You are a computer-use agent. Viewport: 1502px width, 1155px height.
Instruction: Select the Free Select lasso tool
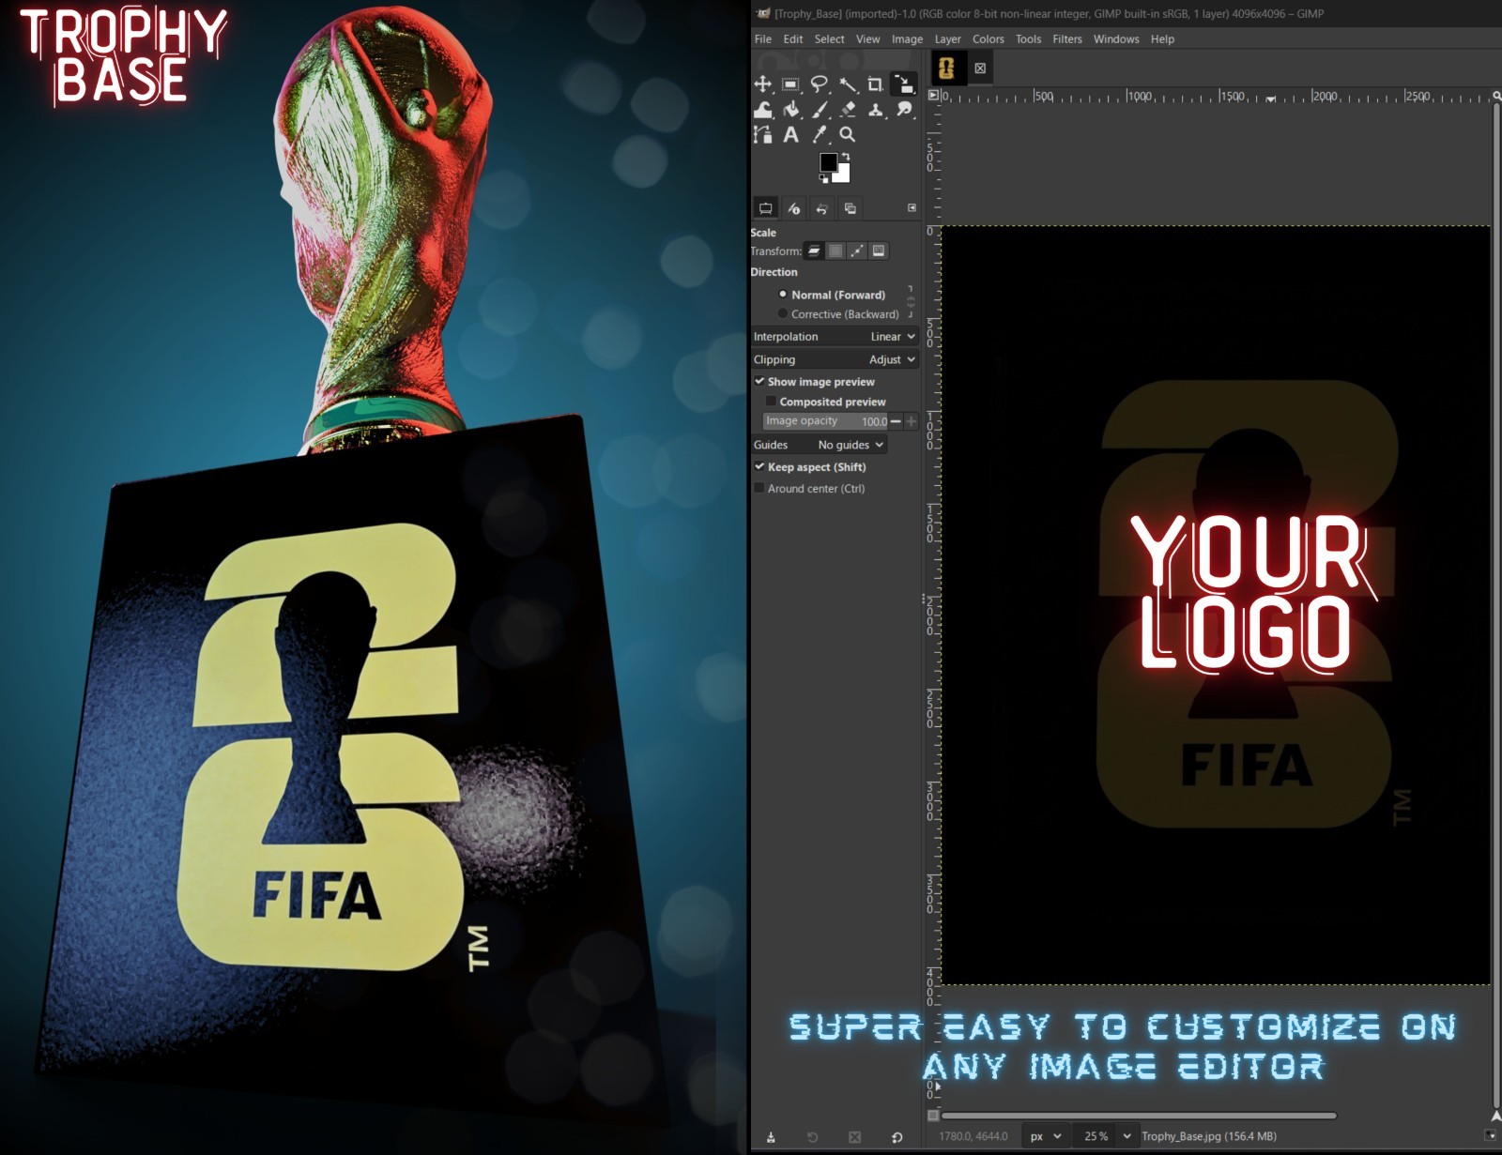(819, 84)
